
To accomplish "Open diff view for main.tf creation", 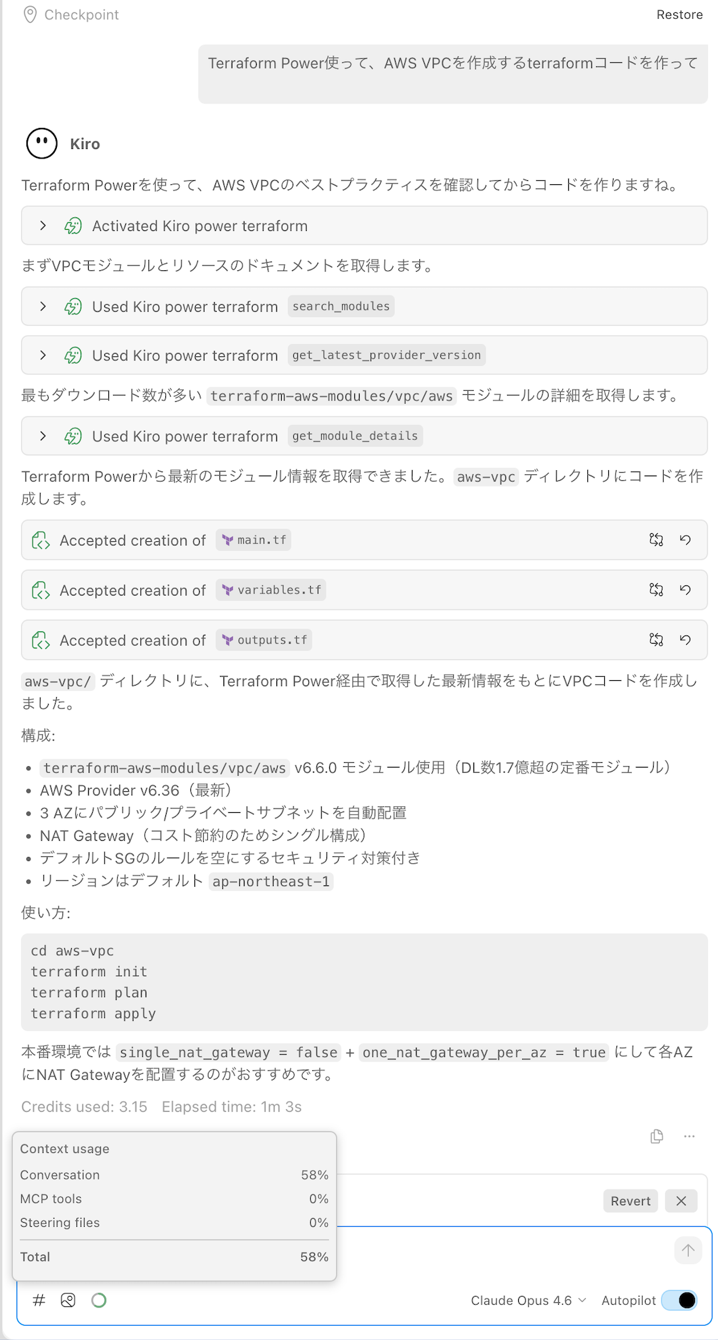I will (x=656, y=540).
